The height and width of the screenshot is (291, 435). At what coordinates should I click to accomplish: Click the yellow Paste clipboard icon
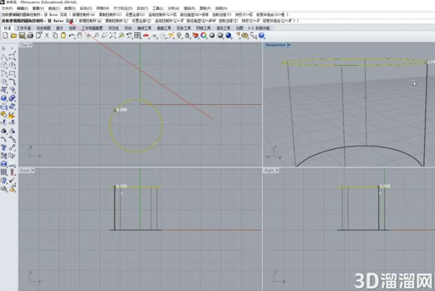point(63,35)
